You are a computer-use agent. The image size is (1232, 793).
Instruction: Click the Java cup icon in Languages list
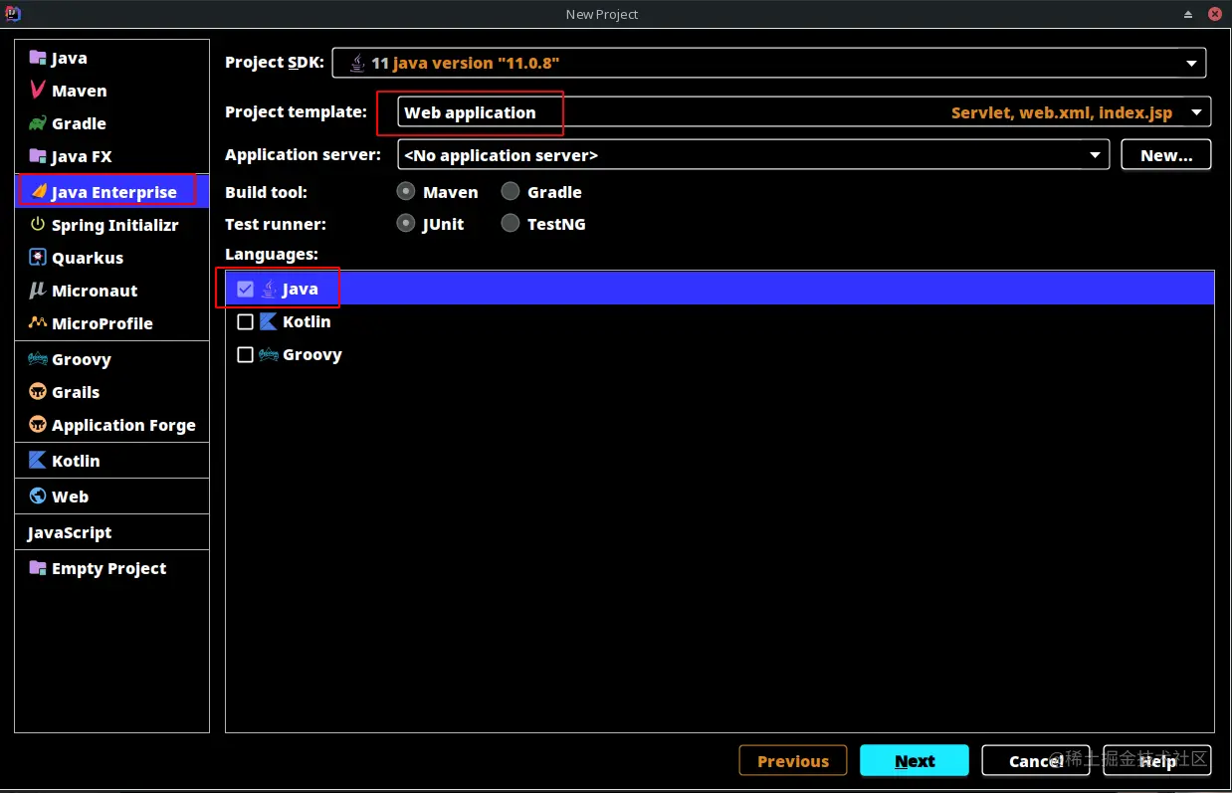pos(269,289)
